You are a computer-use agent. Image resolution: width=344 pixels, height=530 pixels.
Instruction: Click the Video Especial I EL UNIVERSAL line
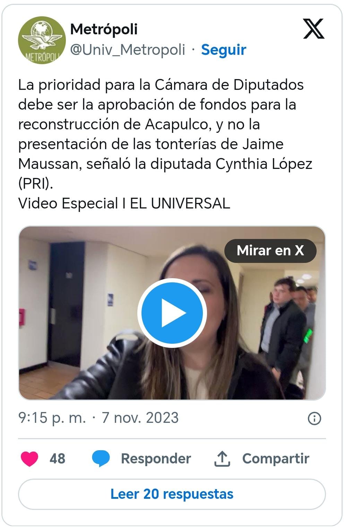click(124, 203)
